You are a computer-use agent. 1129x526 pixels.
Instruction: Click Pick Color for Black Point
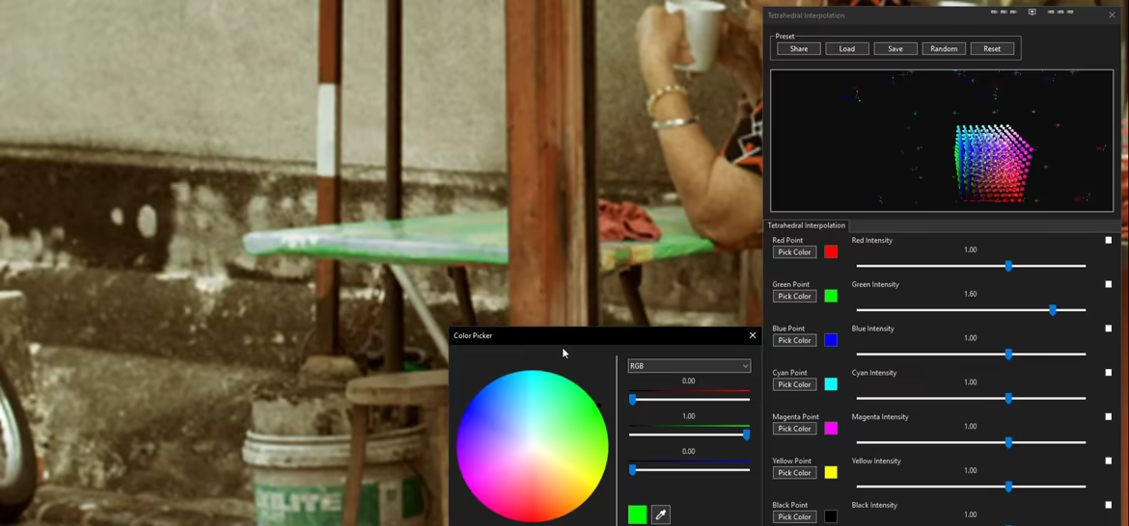tap(794, 516)
